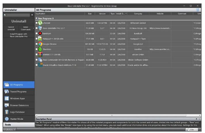
Task: Click the Forced Uninstall button
Action: coord(11,28)
